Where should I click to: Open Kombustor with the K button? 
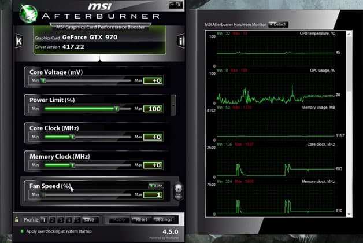pyautogui.click(x=19, y=41)
